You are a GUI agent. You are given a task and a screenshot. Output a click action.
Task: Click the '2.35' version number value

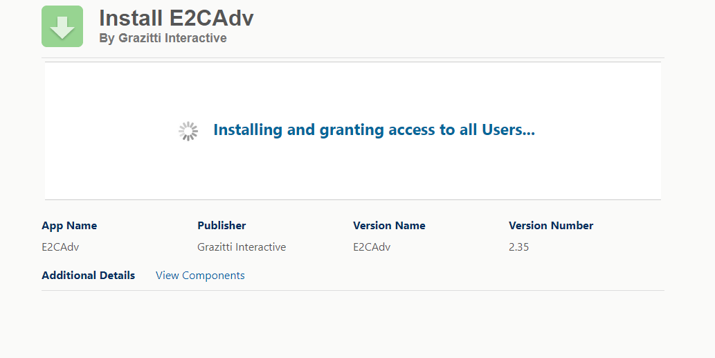(519, 247)
